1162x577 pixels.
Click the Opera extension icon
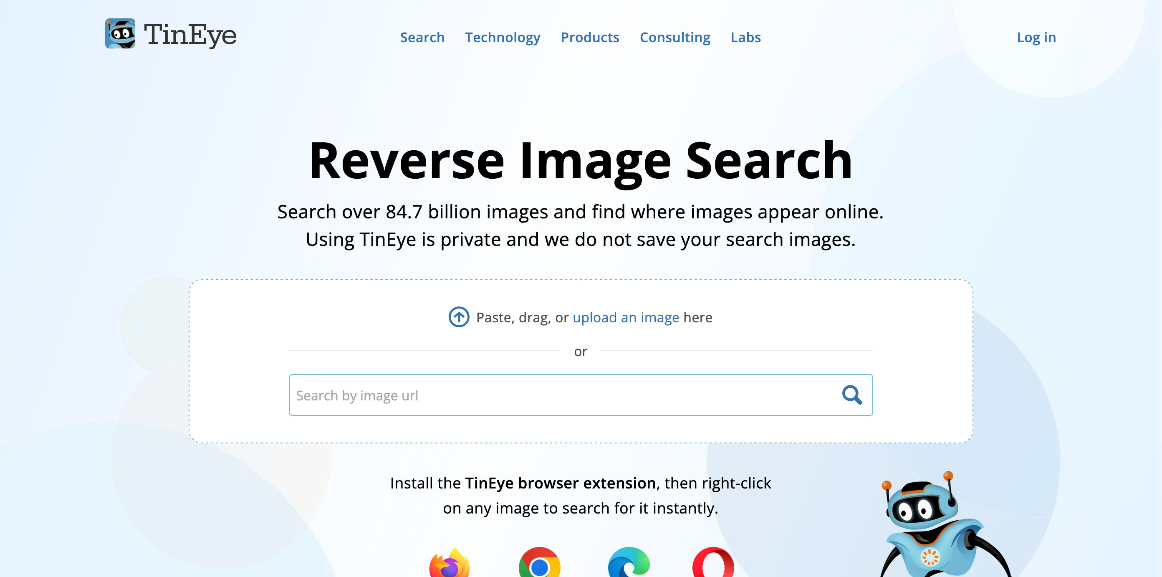[713, 562]
